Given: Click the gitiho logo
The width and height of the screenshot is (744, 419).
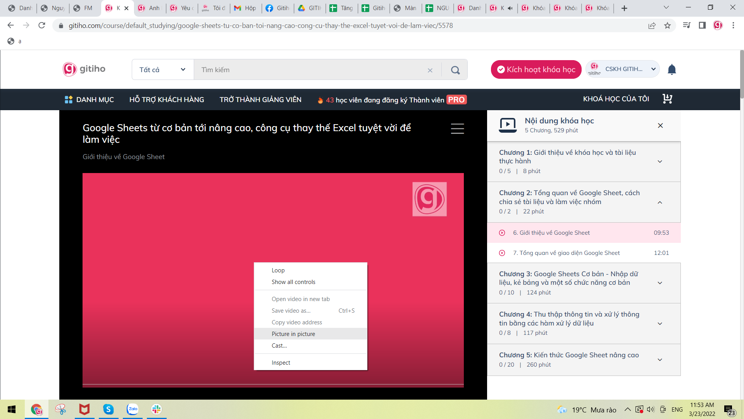Looking at the screenshot, I should pos(84,69).
